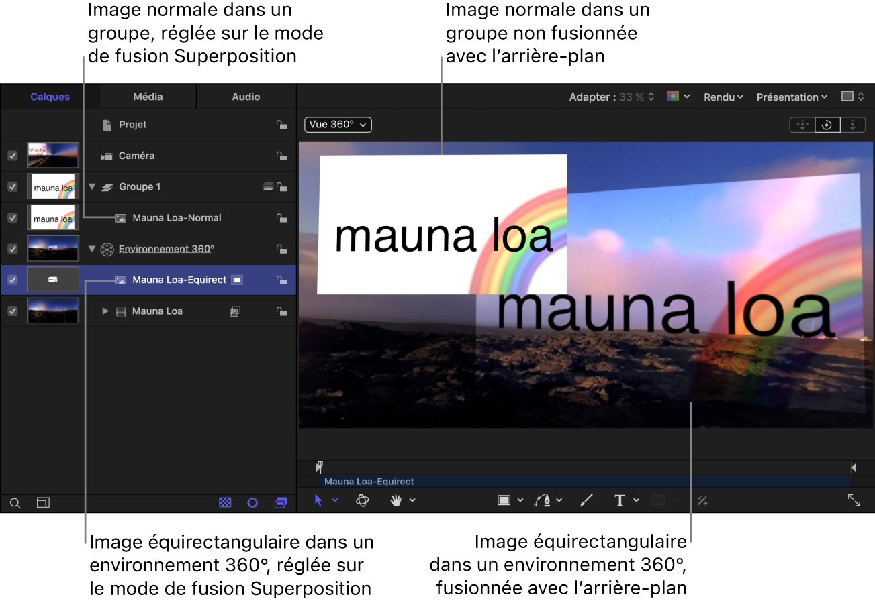The width and height of the screenshot is (875, 603).
Task: Switch to the Média tab
Action: [x=148, y=97]
